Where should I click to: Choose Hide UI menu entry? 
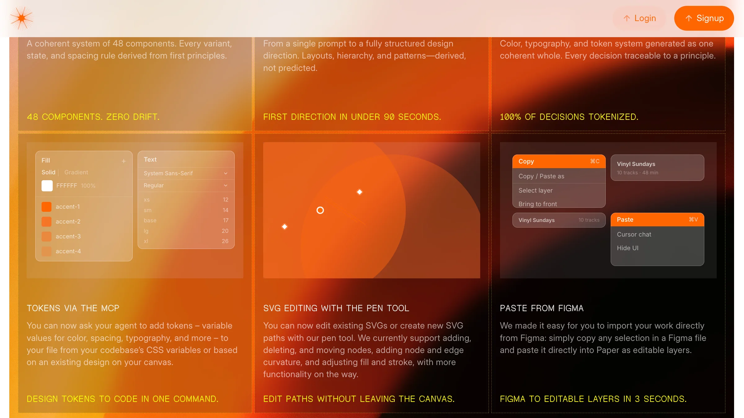tap(657, 248)
